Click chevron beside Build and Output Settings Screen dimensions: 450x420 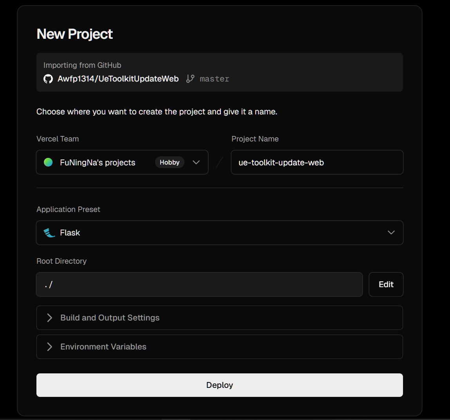pos(49,318)
